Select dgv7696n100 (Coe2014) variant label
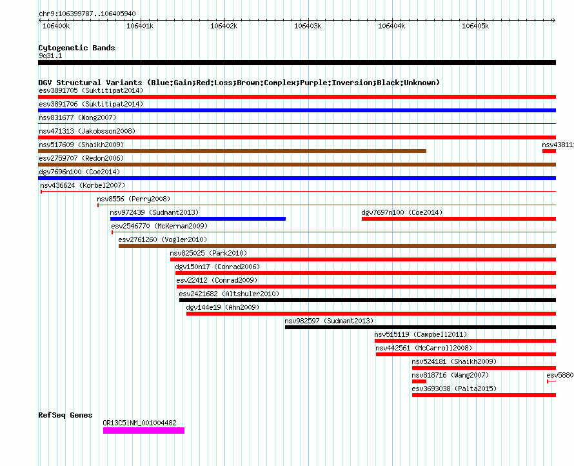This screenshot has width=574, height=466. coord(79,172)
